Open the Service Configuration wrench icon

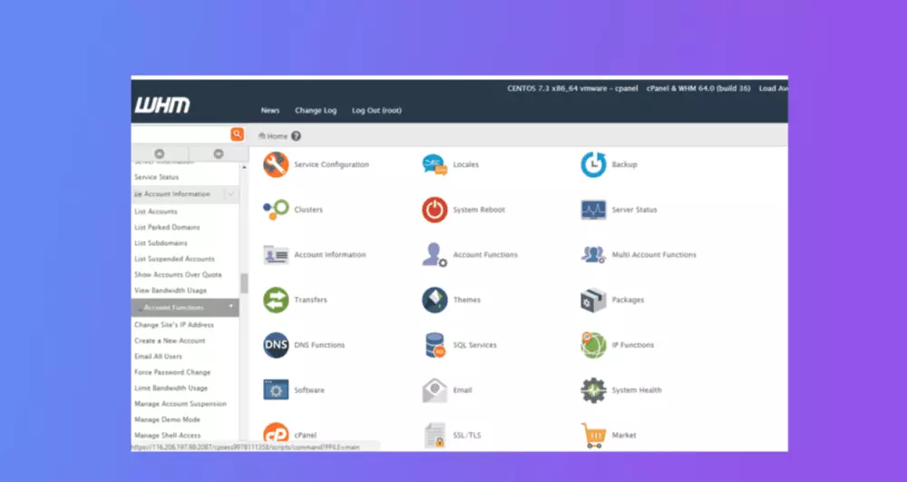tap(276, 165)
